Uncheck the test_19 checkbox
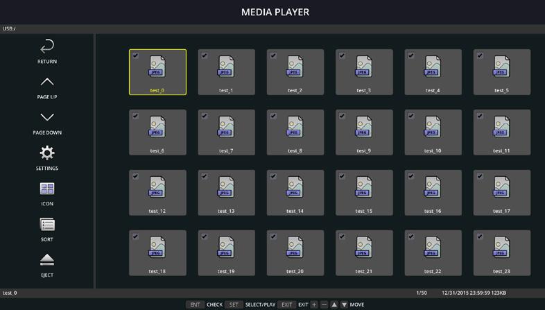The width and height of the screenshot is (545, 310). point(204,236)
